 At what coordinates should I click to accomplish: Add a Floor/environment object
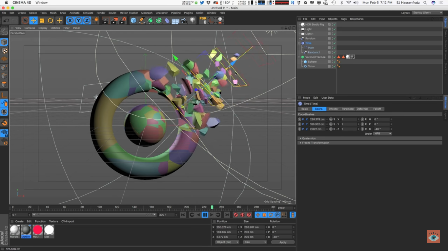pos(175,21)
